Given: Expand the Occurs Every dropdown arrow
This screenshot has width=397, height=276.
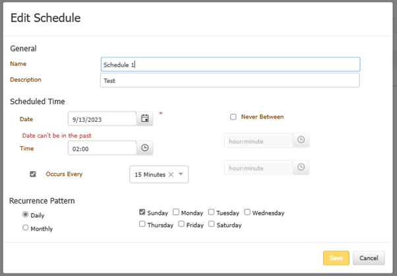Looking at the screenshot, I should 181,174.
